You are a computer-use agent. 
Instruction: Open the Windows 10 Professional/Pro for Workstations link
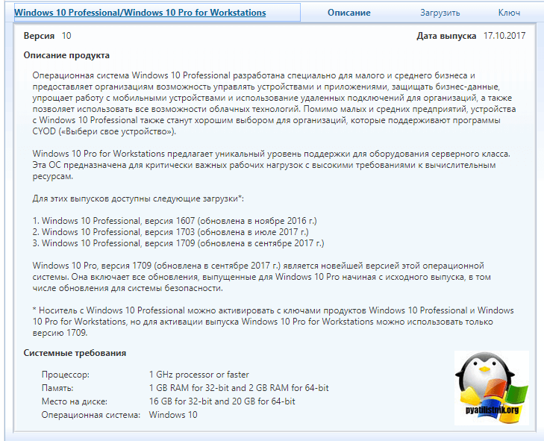click(140, 13)
